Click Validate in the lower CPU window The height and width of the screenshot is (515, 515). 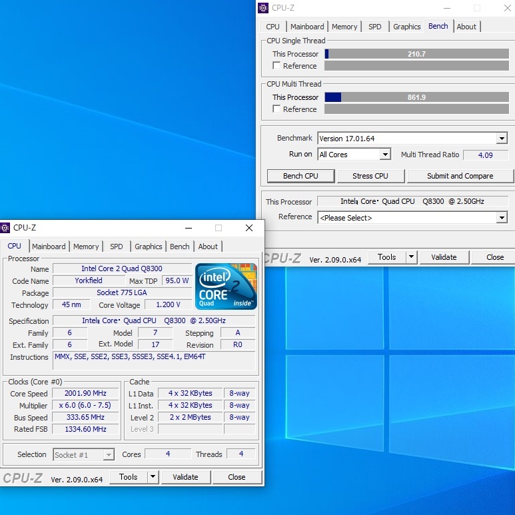(185, 477)
